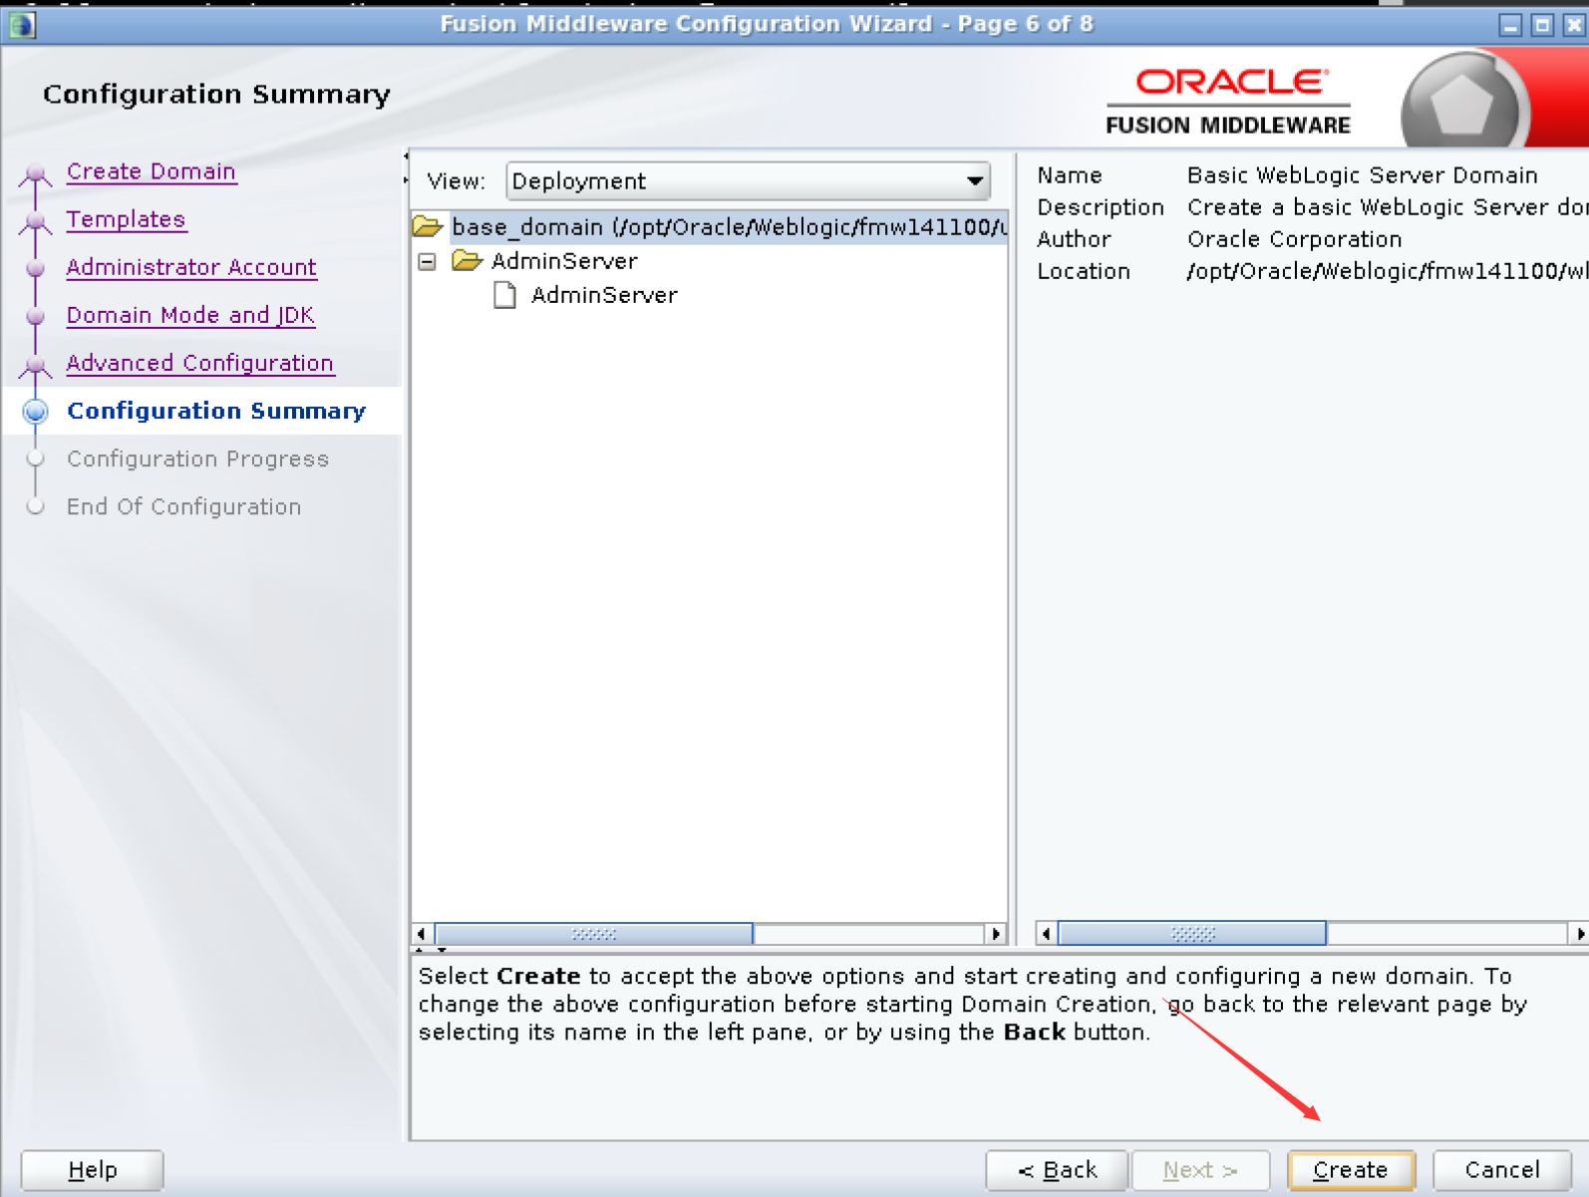
Task: Select base_domain root tree node
Action: tap(729, 227)
